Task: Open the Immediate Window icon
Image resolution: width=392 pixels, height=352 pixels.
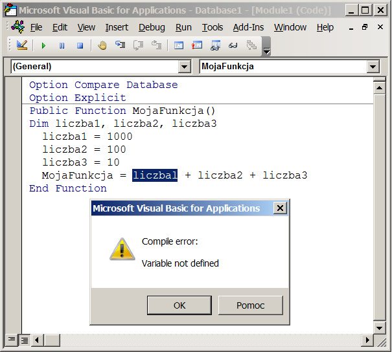Action: point(197,45)
